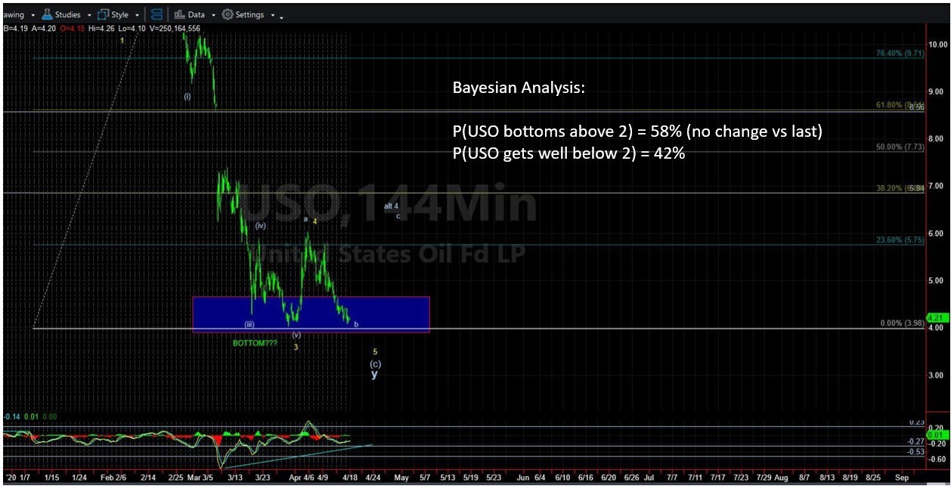951x486 pixels.
Task: Open the toolbar overflow arrow after Settings
Action: pos(281,17)
